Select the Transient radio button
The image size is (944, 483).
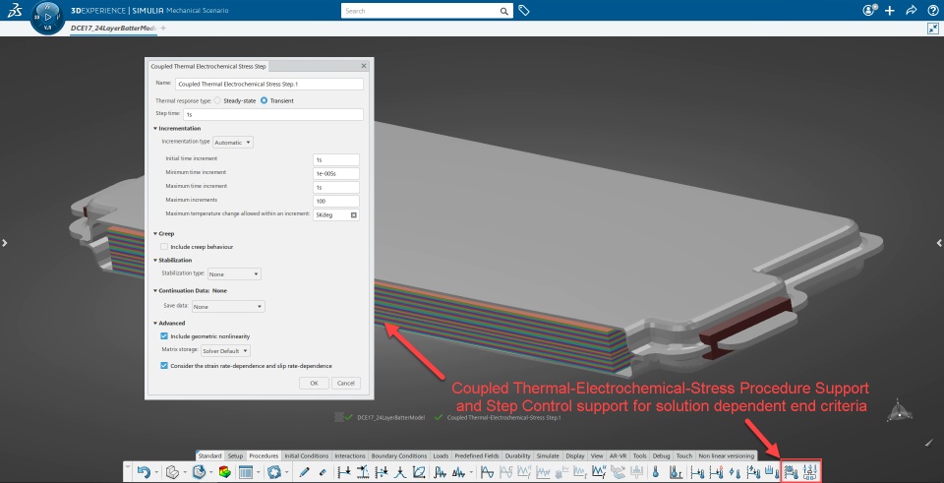pos(264,100)
